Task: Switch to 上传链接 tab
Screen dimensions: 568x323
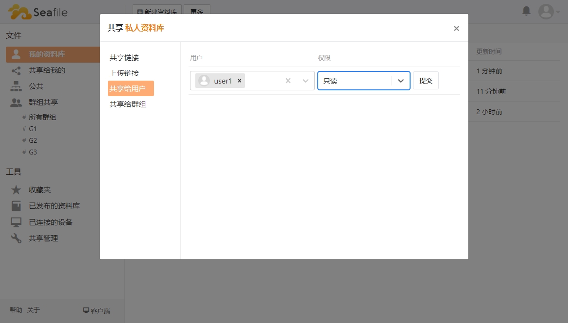Action: tap(124, 73)
